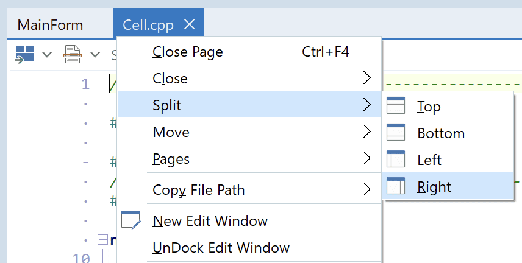Click the Split Top layout icon

396,107
